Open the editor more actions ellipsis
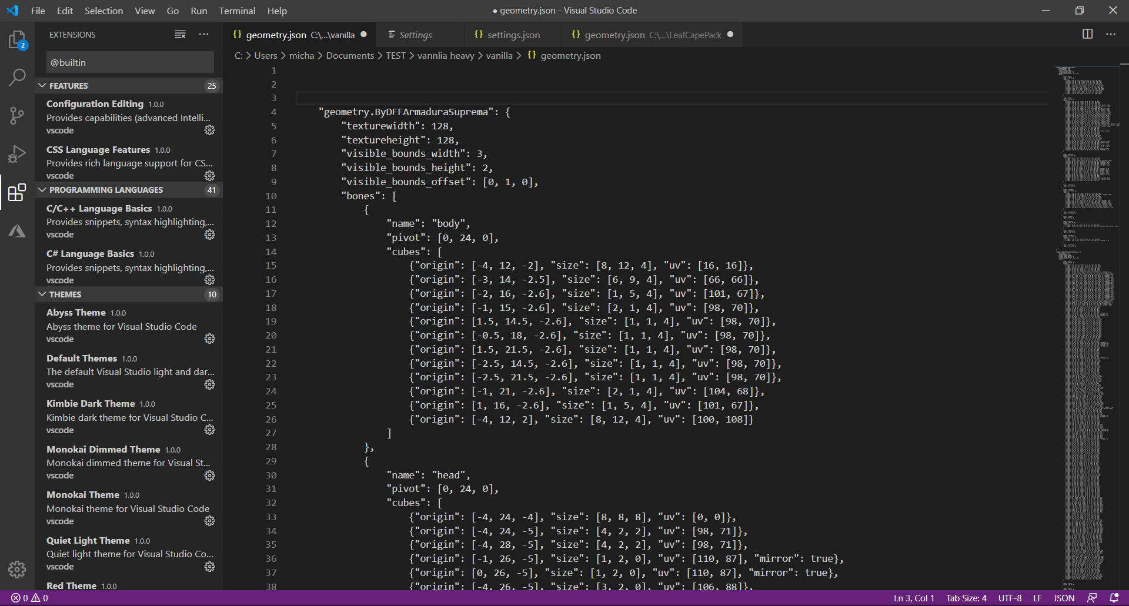The width and height of the screenshot is (1129, 606). (x=1110, y=34)
